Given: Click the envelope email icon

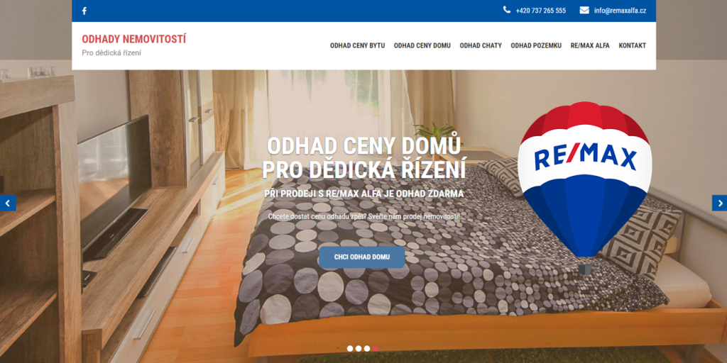Looking at the screenshot, I should pos(584,10).
